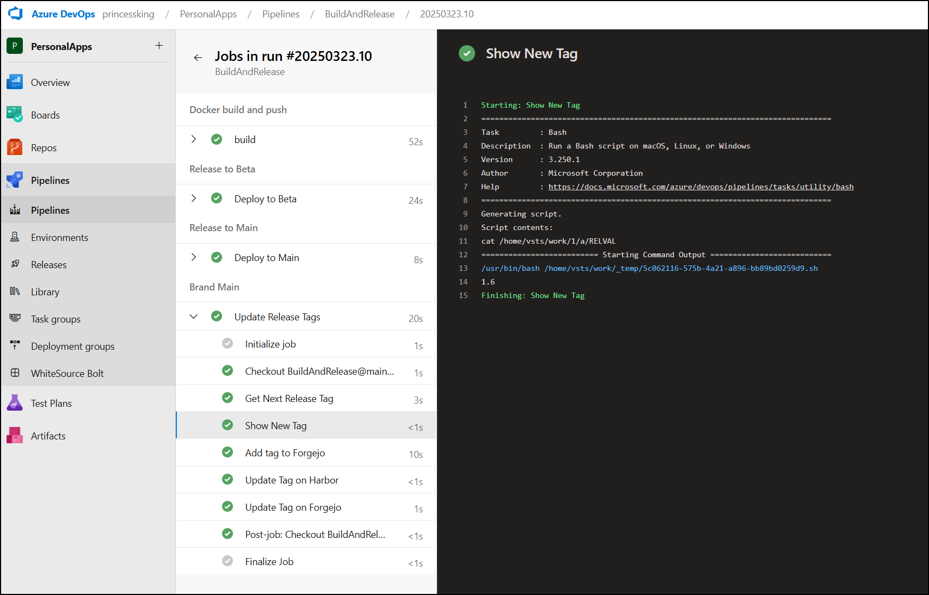Click the Deploy to Main job label
Screen dimensions: 929x595
point(267,258)
